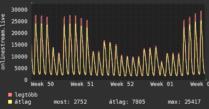The height and width of the screenshot is (109, 209).
Task: Click the green arrow at the x-axis end
Action: 206,80
